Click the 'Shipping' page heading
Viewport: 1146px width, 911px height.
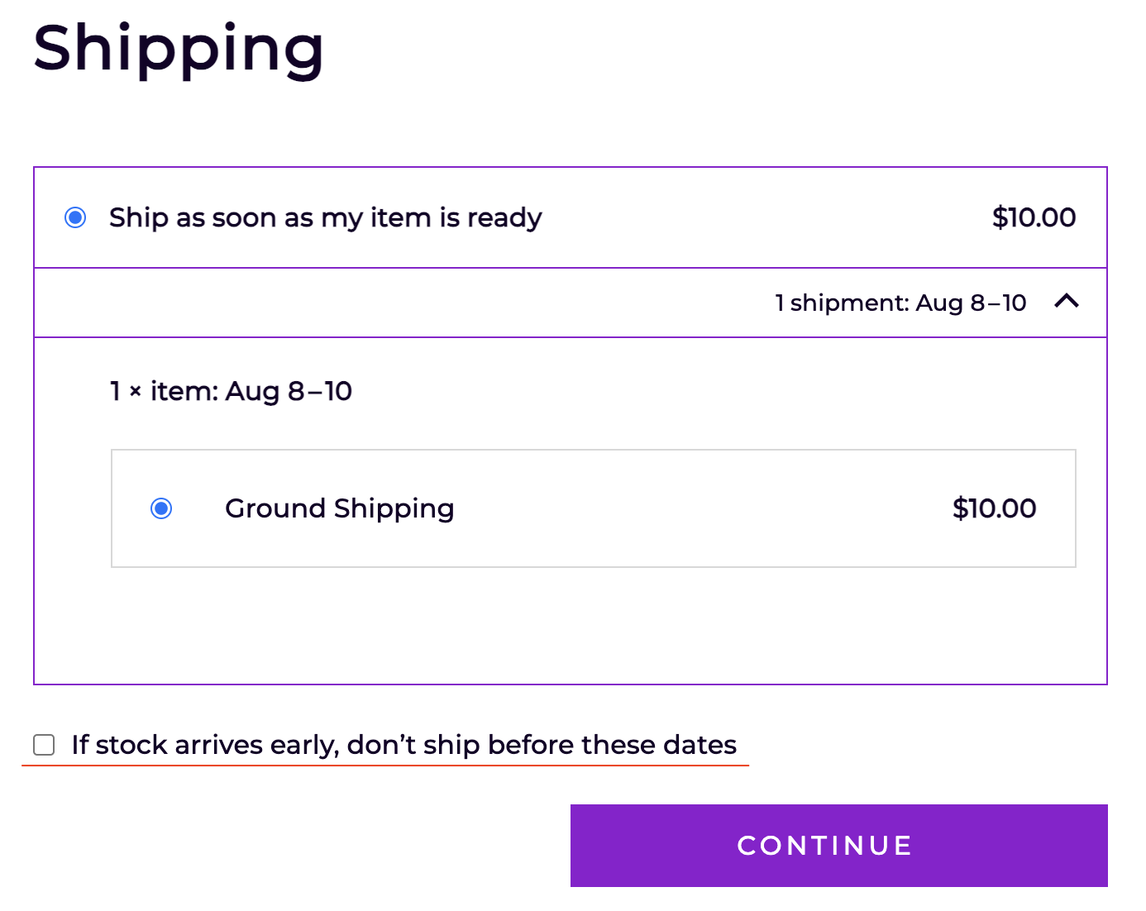tap(178, 49)
